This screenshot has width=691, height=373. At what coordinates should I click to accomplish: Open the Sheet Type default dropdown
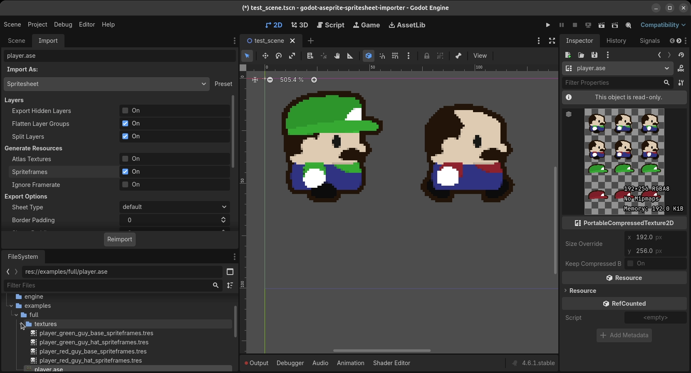tap(174, 207)
